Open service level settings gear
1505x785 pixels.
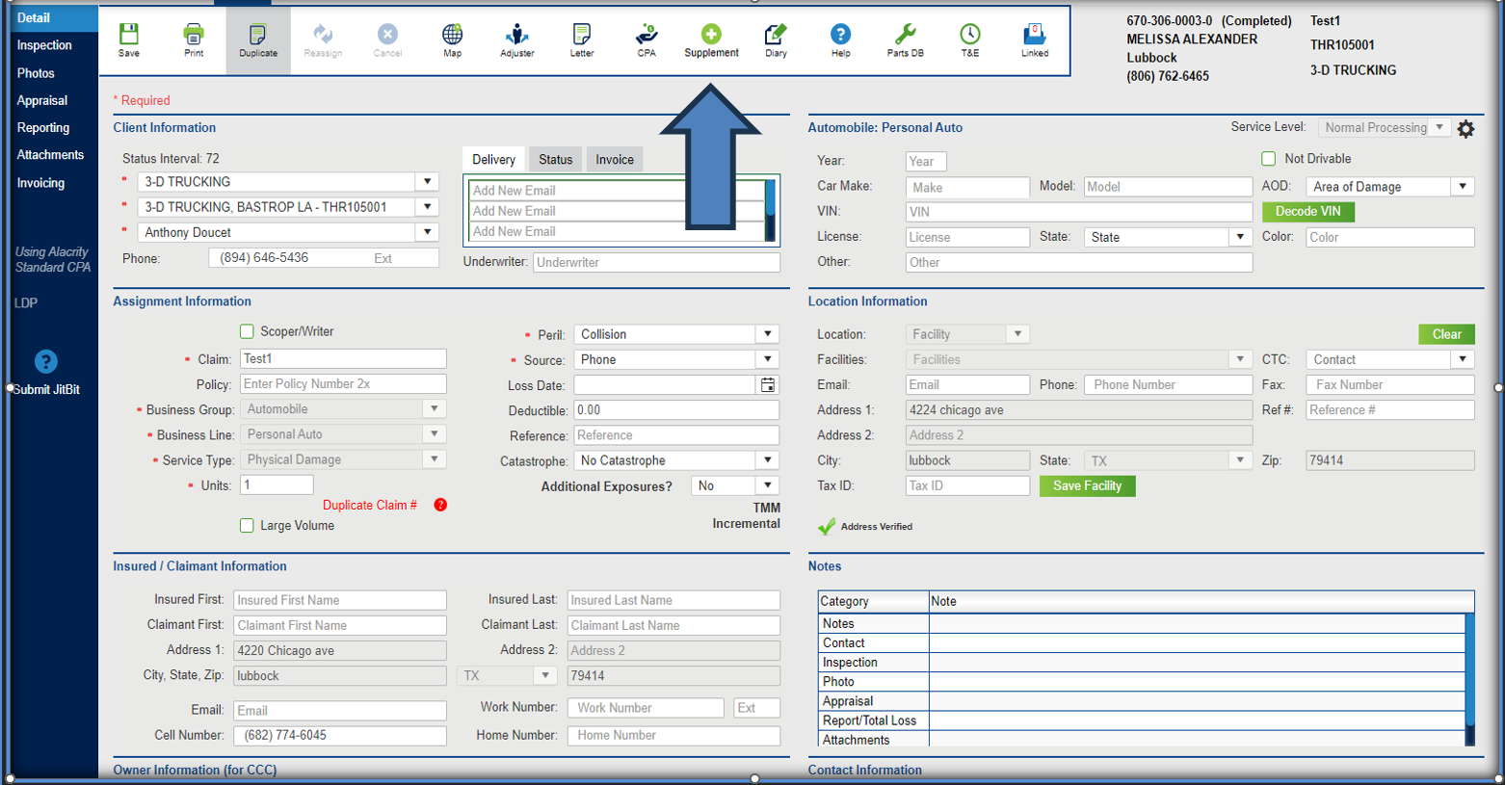[1465, 128]
